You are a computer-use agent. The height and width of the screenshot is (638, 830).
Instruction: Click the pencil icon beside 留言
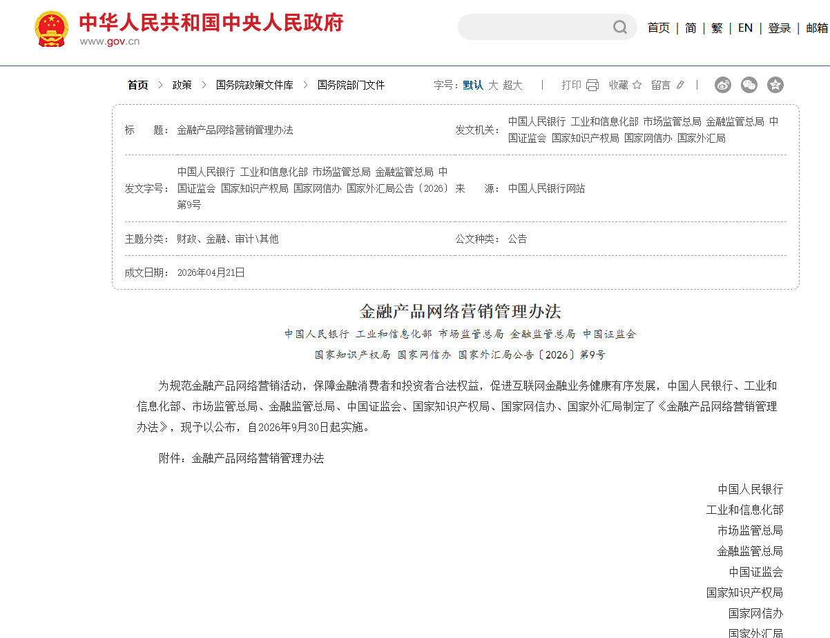(x=680, y=85)
